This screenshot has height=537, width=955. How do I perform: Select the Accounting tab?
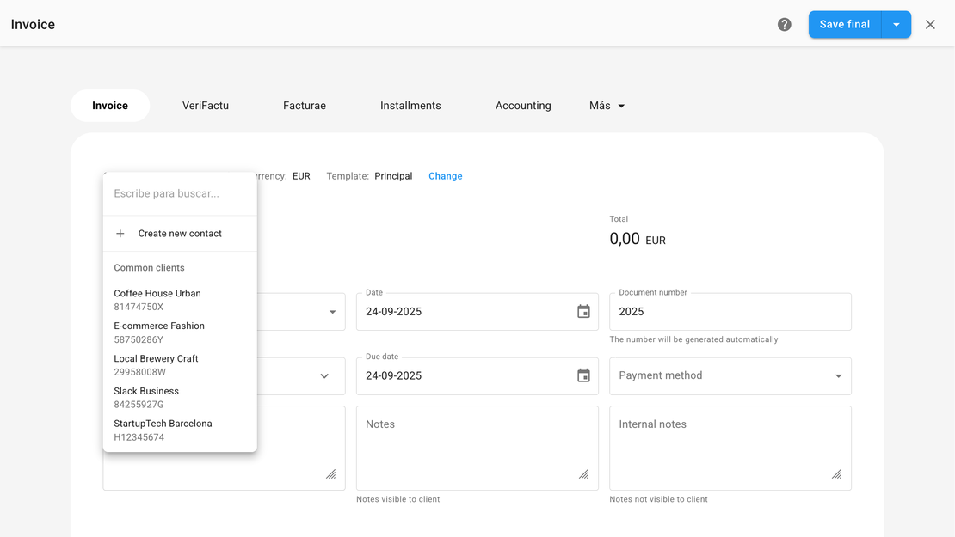[523, 106]
